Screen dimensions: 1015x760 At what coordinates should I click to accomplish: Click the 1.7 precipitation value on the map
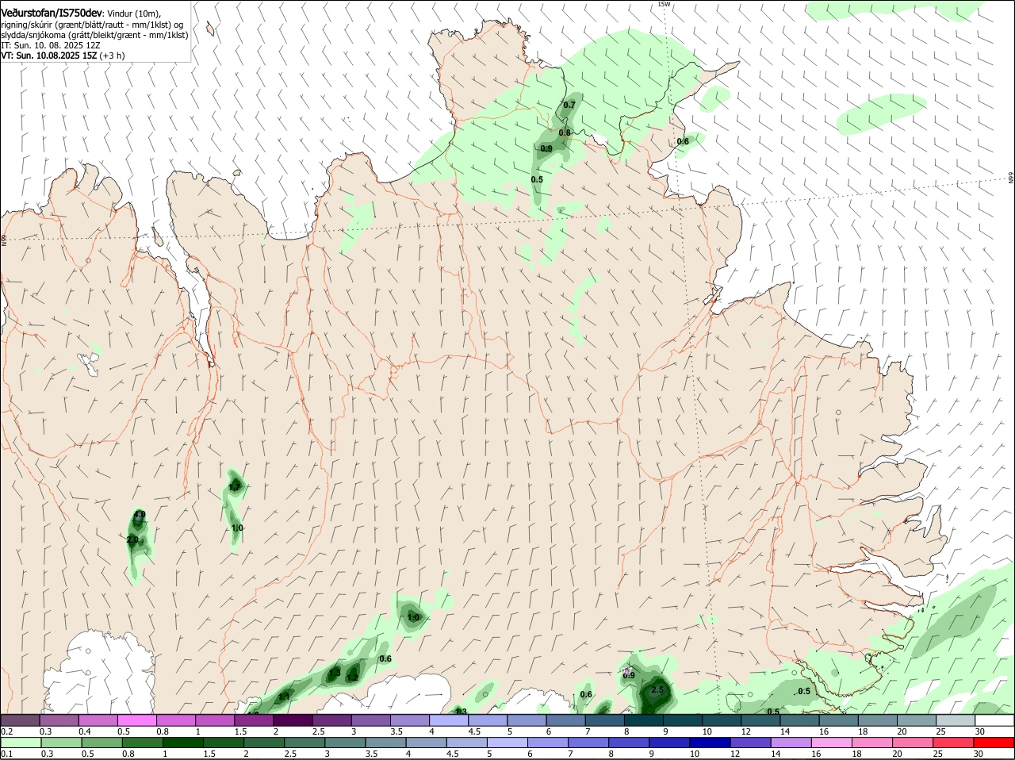[235, 486]
